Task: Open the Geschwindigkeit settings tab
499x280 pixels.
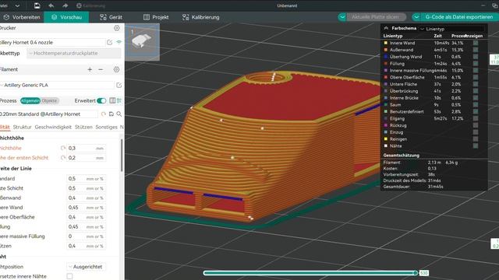Action: (53, 127)
